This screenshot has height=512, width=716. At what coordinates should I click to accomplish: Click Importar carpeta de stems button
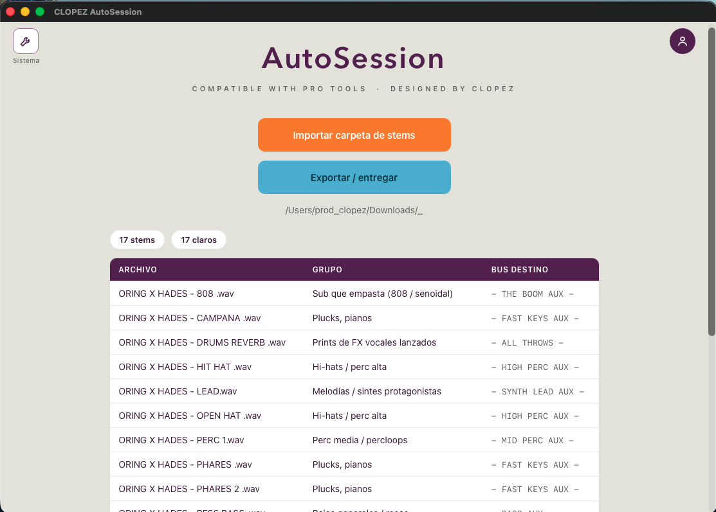(354, 135)
